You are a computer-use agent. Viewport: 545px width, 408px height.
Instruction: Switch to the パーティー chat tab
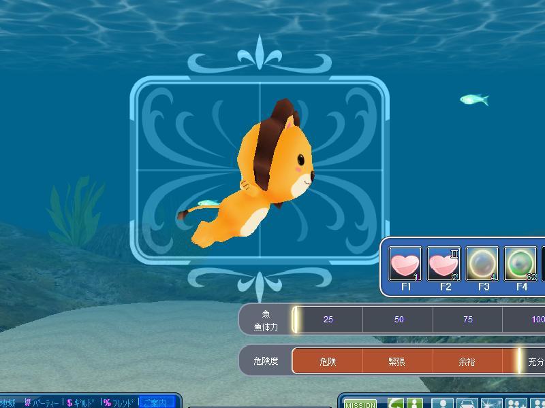[42, 403]
